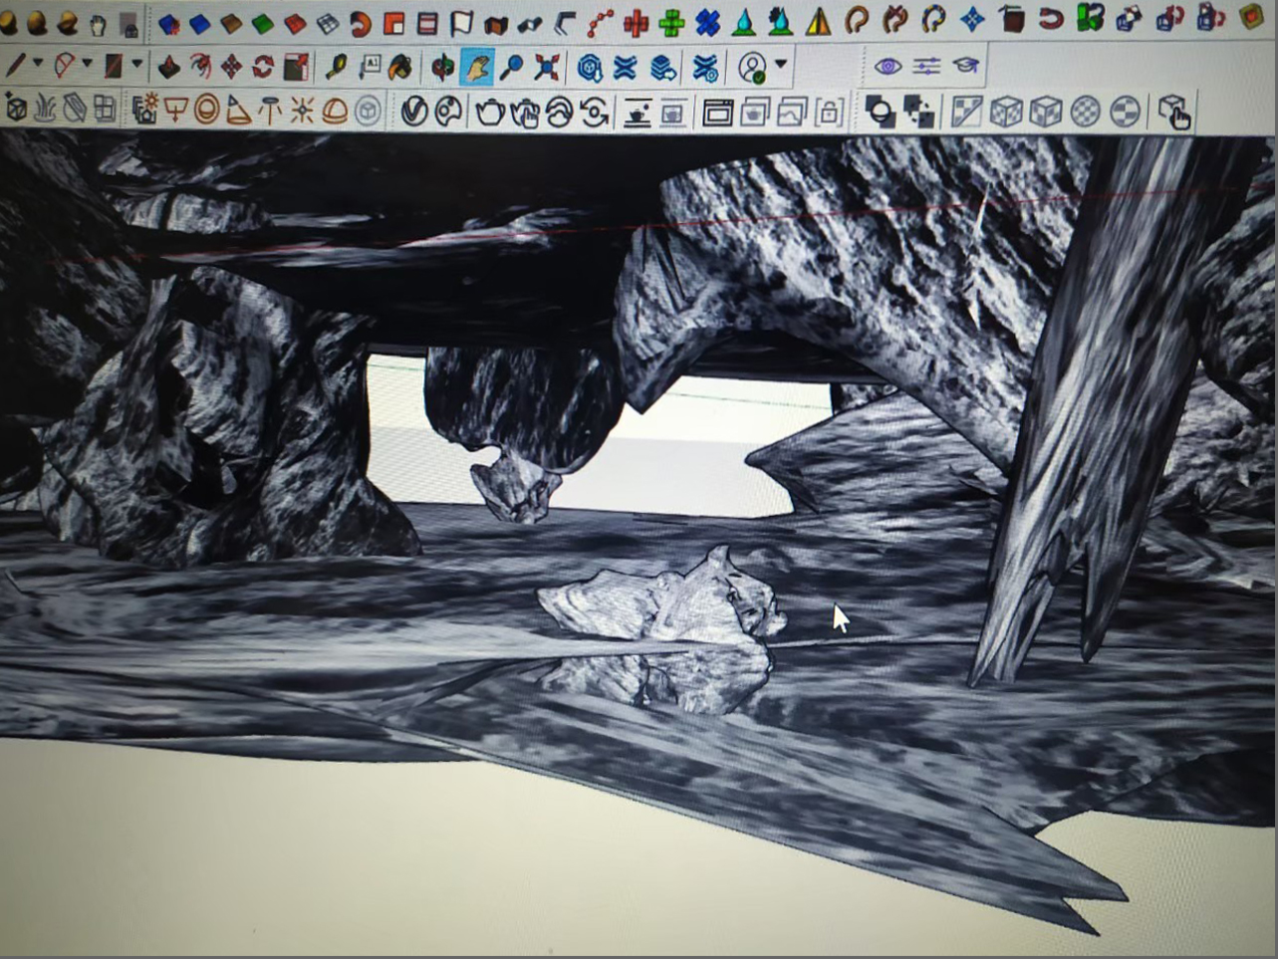This screenshot has width=1278, height=959.
Task: Click the graduation cap learn icon
Action: pyautogui.click(x=965, y=66)
